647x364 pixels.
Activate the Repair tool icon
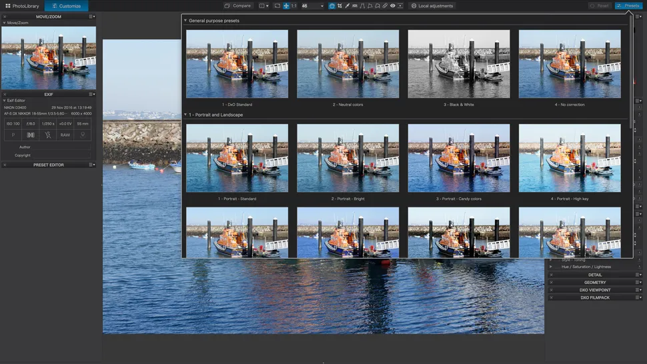pyautogui.click(x=385, y=6)
